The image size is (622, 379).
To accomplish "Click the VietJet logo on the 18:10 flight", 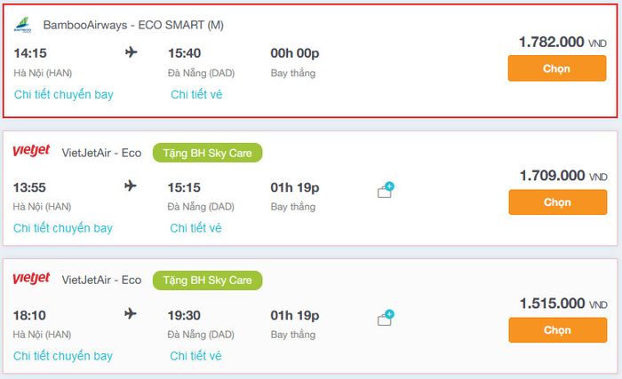I will coord(31,280).
